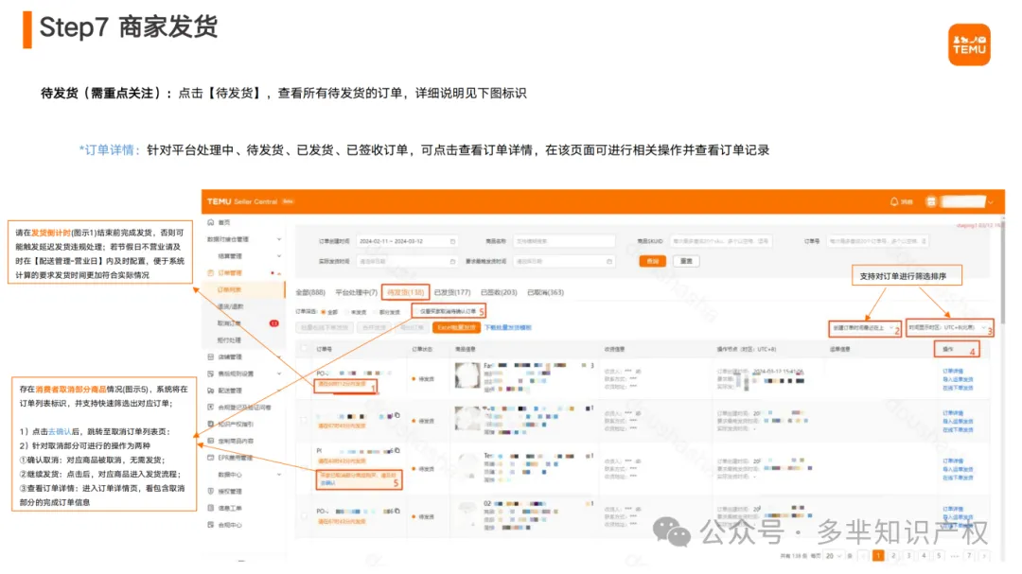Click the 定制商品内容 sidebar icon
This screenshot has width=1022, height=574.
(210, 441)
